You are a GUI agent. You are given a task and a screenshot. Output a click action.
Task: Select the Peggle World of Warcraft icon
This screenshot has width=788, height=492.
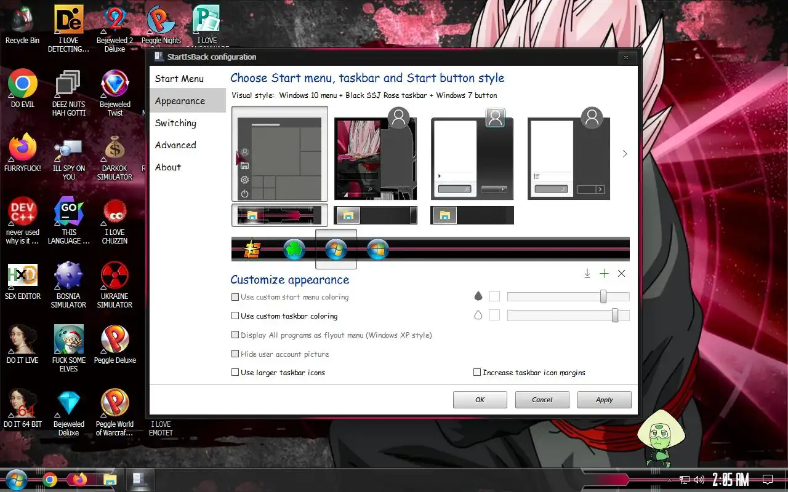pyautogui.click(x=115, y=412)
